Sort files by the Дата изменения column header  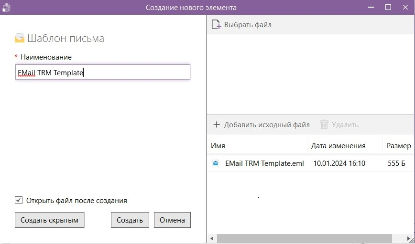click(x=344, y=146)
